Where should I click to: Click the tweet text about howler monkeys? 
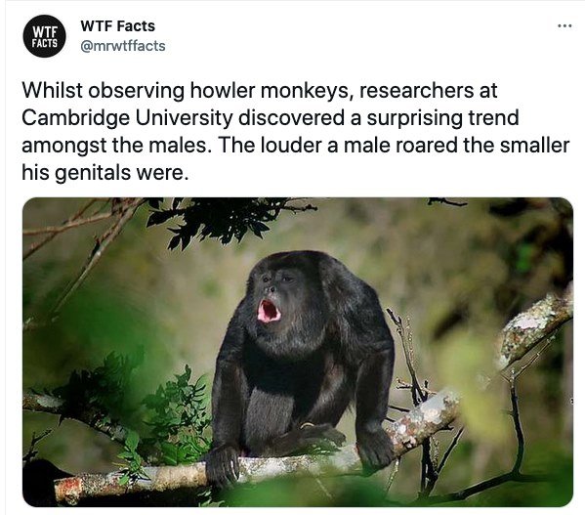tap(296, 131)
